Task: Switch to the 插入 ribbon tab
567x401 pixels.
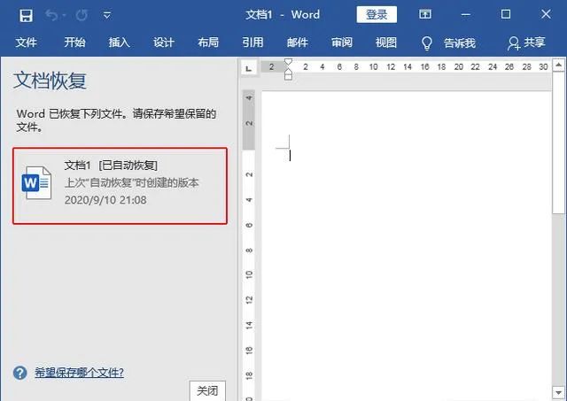Action: 120,42
